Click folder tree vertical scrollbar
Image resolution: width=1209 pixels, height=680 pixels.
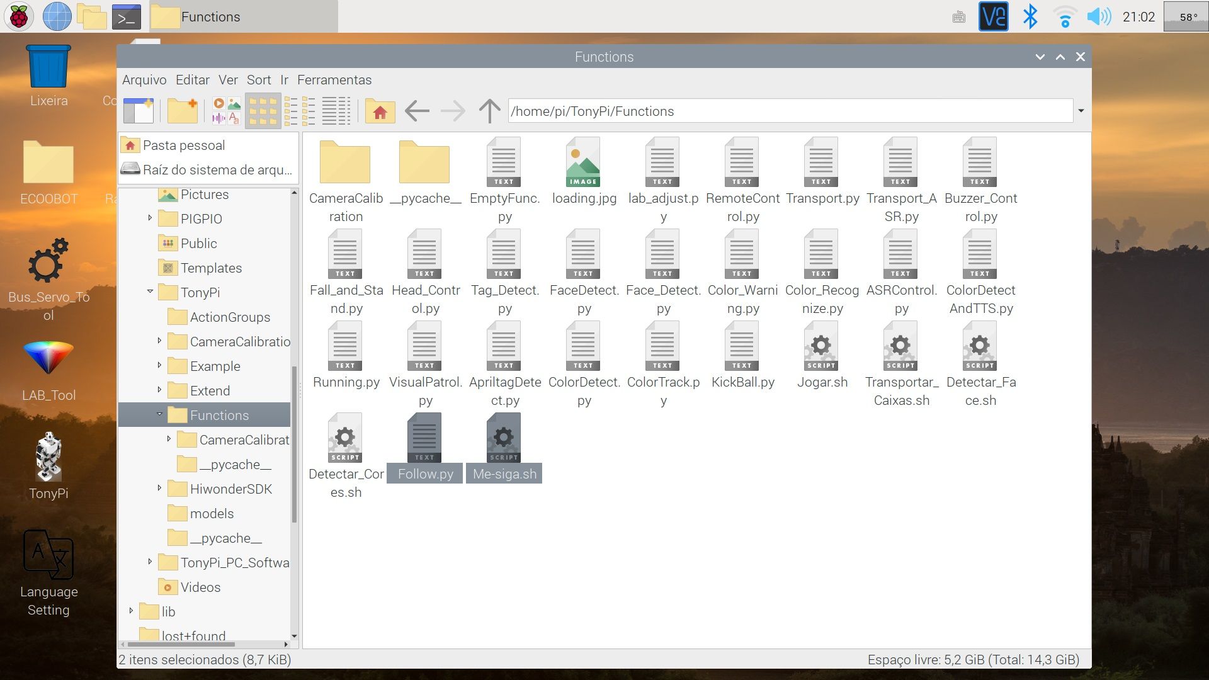click(x=294, y=444)
